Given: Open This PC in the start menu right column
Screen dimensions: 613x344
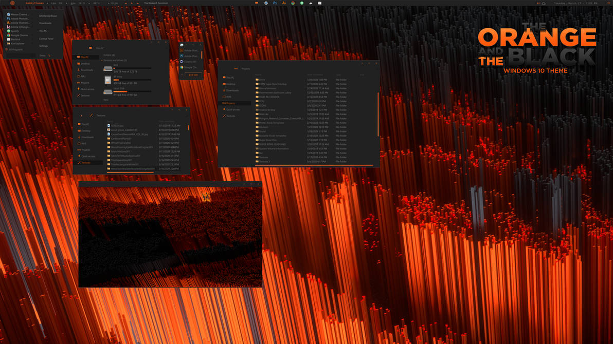Looking at the screenshot, I should click(x=43, y=31).
